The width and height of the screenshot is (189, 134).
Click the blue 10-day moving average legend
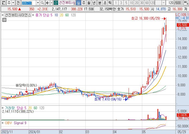tap(56, 15)
